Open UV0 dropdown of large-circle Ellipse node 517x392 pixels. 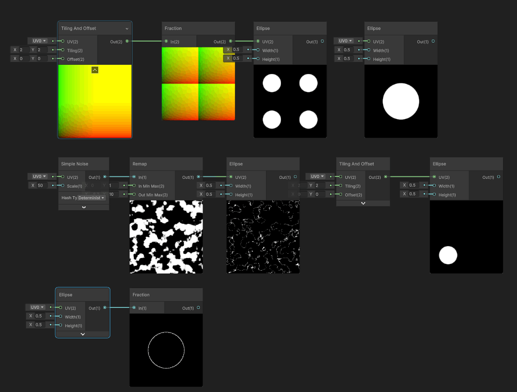pyautogui.click(x=345, y=41)
